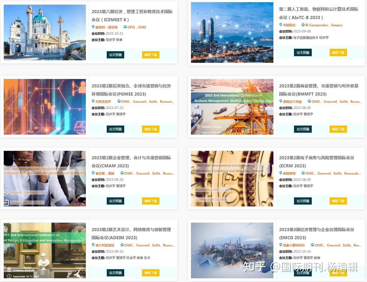
Task: Open the Frankfurt shipping port conference thumbnail
Action: tap(232, 106)
